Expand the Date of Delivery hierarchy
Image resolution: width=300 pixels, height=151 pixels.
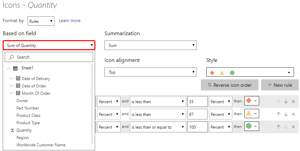12,79
